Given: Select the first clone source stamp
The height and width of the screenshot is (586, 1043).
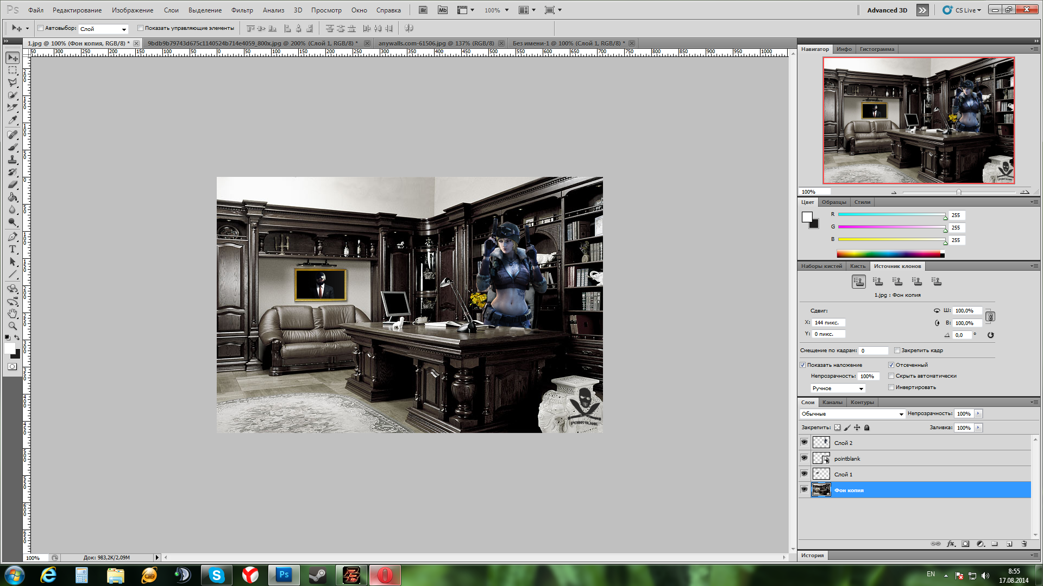Looking at the screenshot, I should 859,282.
